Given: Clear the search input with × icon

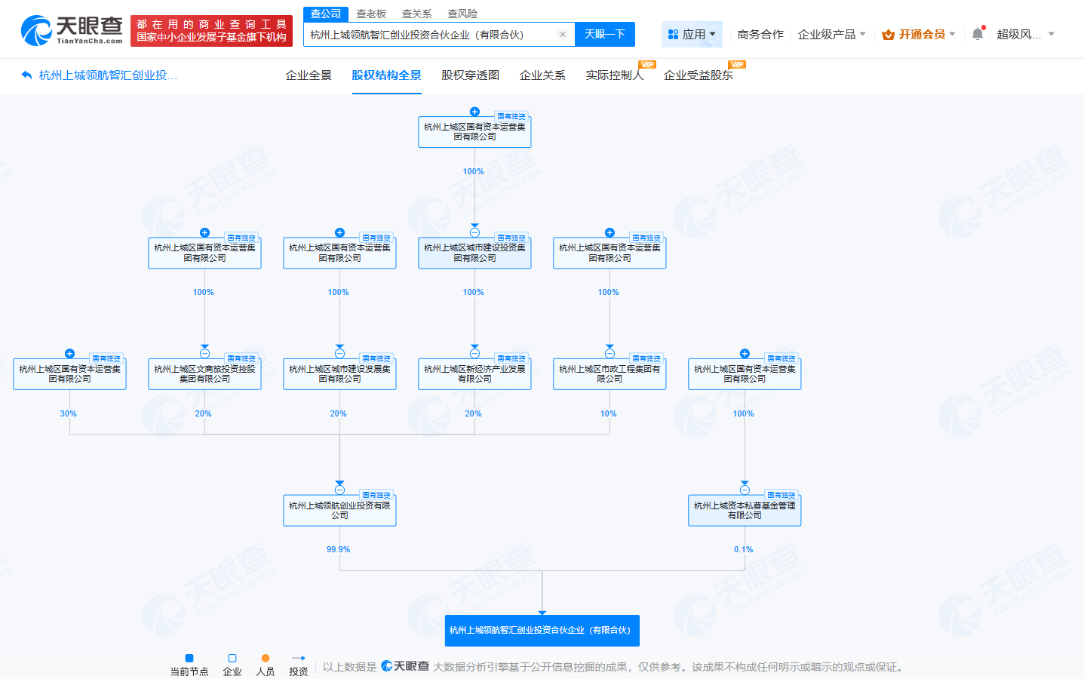Looking at the screenshot, I should point(562,35).
